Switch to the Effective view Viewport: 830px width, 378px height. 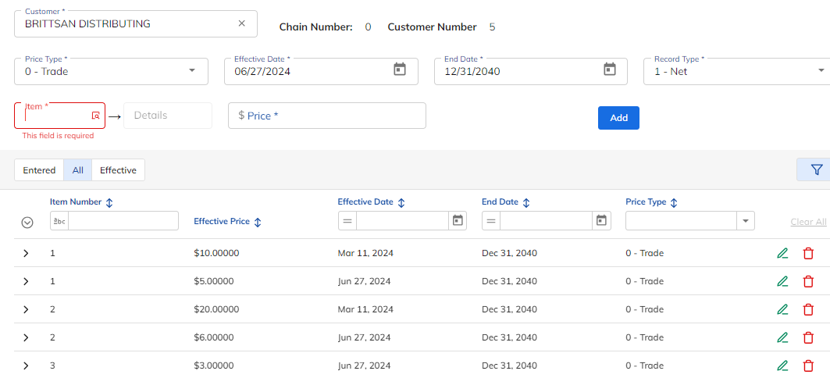point(118,170)
